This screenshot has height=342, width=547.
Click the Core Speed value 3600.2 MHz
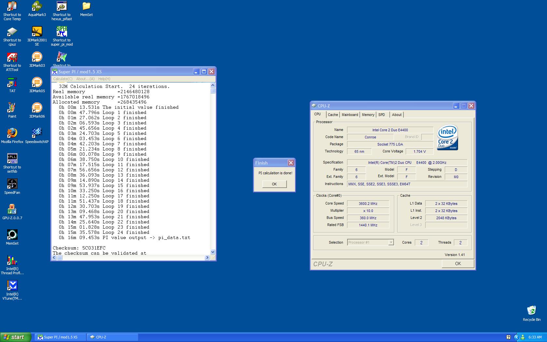coord(368,204)
